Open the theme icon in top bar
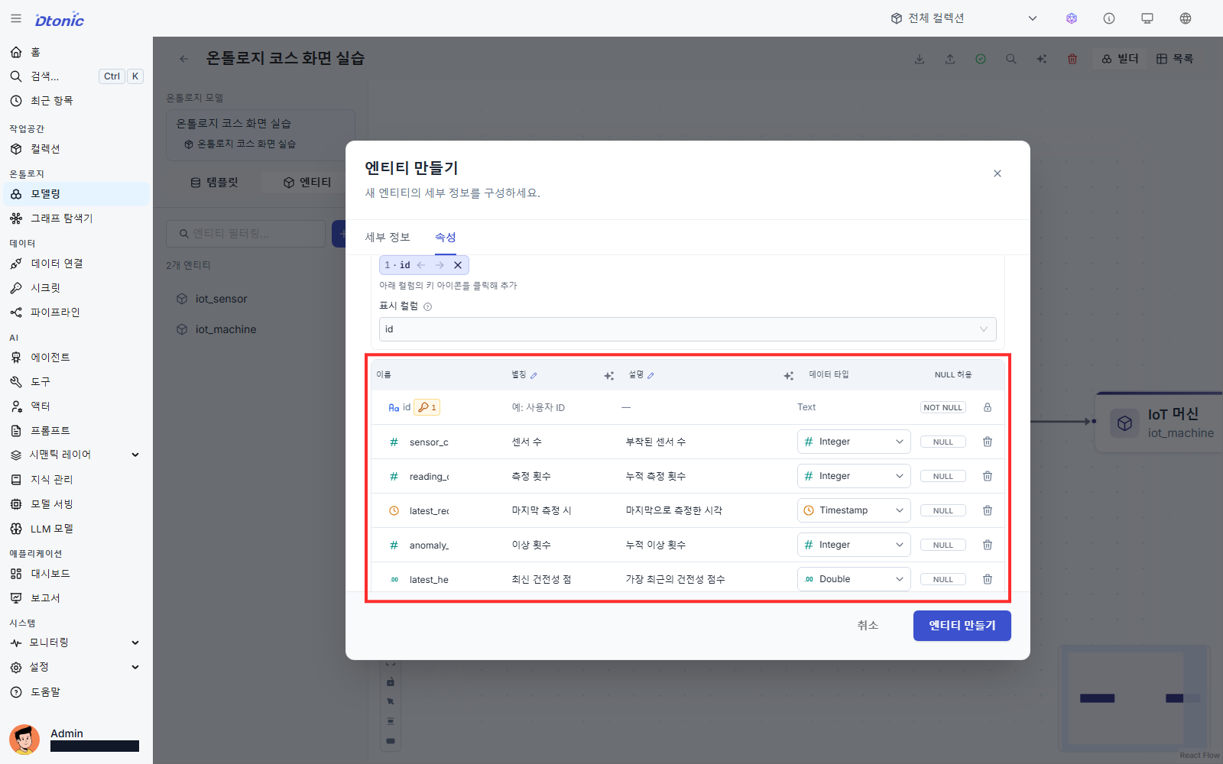 coord(1072,18)
